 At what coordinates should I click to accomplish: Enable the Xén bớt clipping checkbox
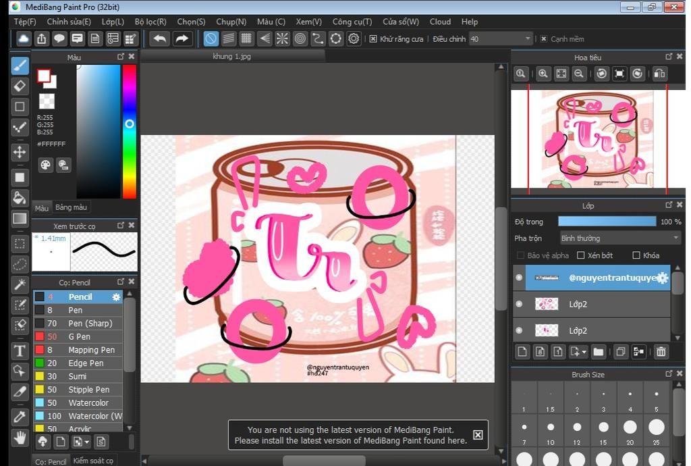[x=581, y=255]
